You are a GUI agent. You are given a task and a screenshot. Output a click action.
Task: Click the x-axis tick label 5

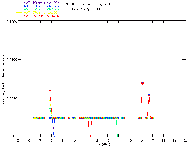click(18, 141)
